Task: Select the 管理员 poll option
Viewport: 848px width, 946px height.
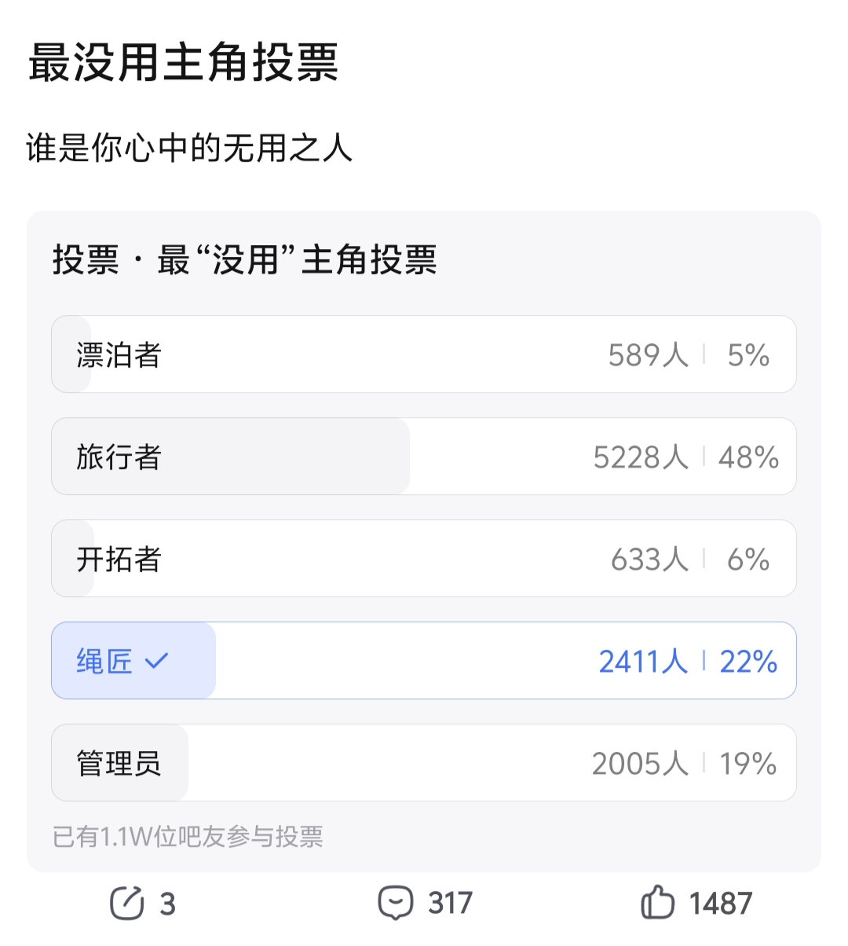Action: (424, 763)
